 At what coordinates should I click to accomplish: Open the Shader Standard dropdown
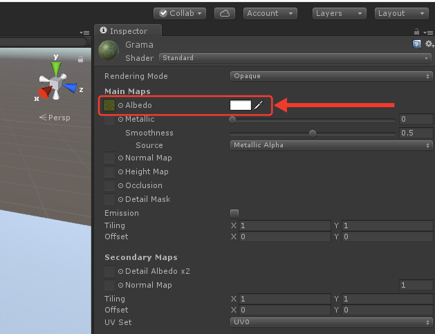(x=295, y=58)
